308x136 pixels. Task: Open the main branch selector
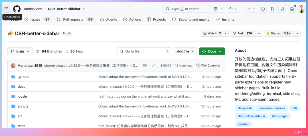(x=20, y=51)
